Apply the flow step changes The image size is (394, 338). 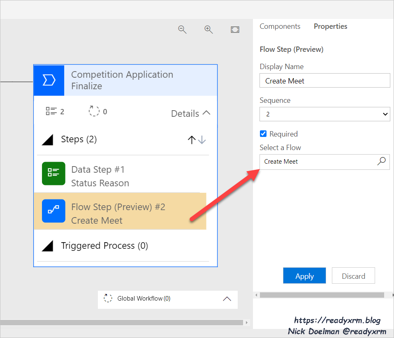click(x=304, y=275)
